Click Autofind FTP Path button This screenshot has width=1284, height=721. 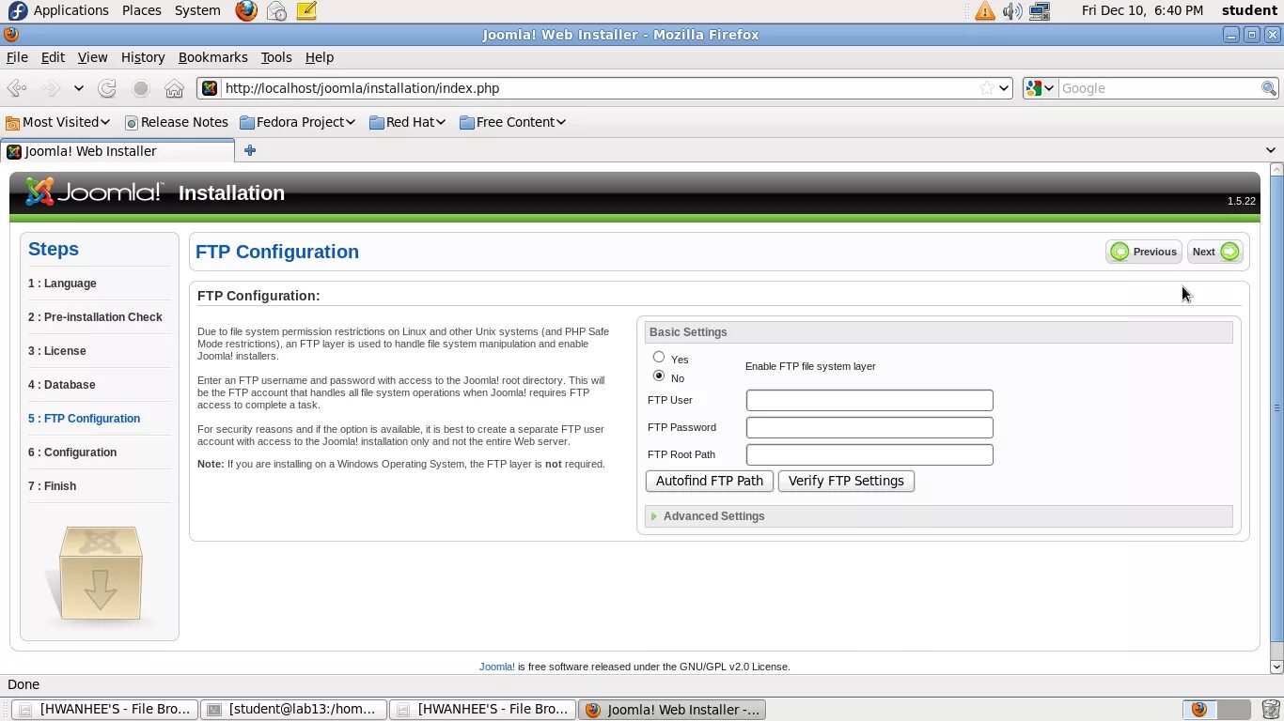click(x=710, y=481)
